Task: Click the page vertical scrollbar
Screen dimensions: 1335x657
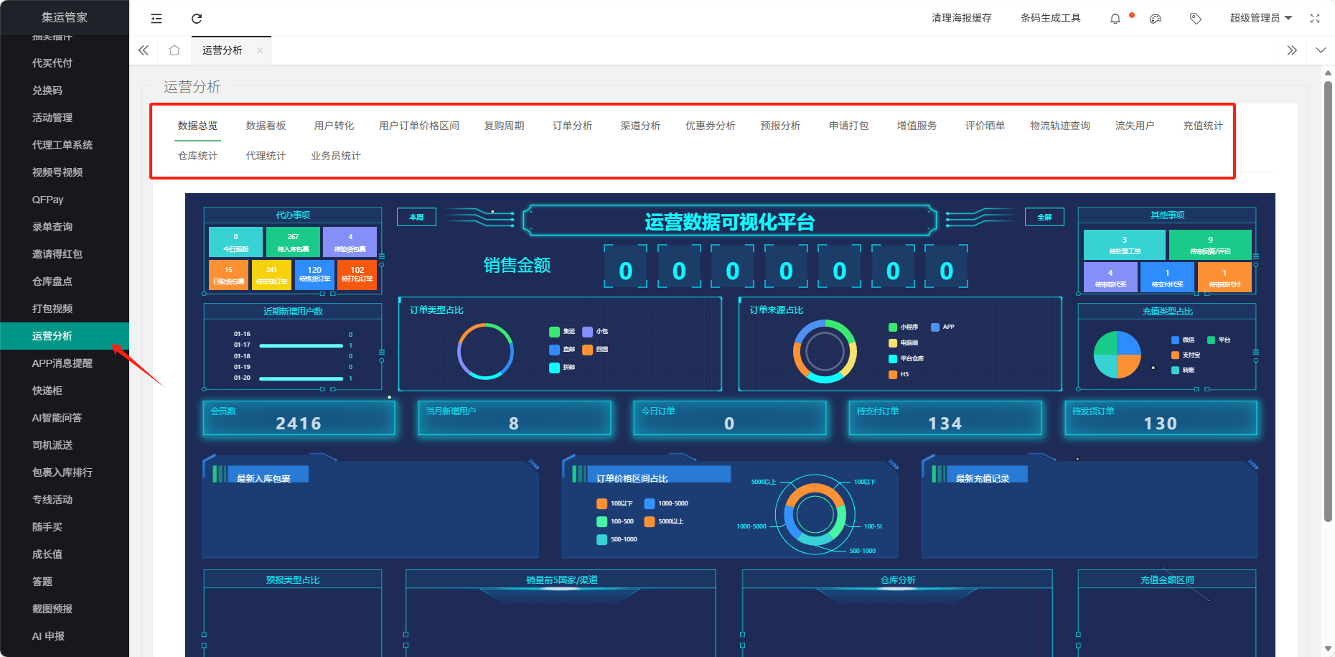Action: click(x=1328, y=302)
